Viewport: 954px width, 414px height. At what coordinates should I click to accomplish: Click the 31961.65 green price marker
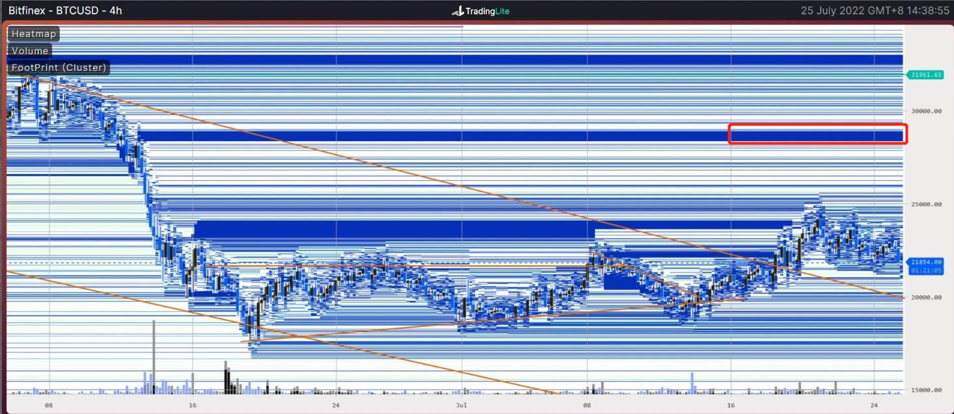(925, 75)
